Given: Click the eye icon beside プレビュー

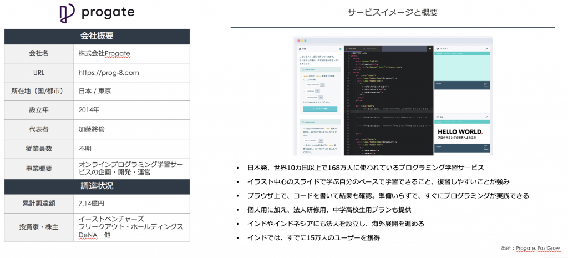Looking at the screenshot, I should click(438, 49).
